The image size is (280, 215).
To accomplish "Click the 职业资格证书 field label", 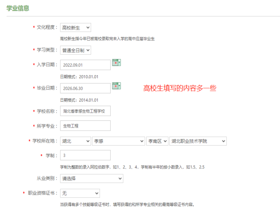I will [42, 193].
